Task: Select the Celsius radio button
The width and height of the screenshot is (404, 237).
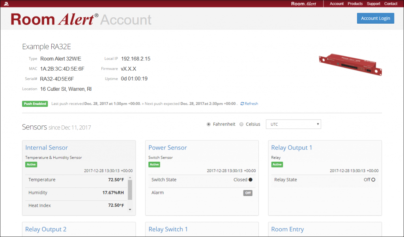Action: (x=241, y=124)
